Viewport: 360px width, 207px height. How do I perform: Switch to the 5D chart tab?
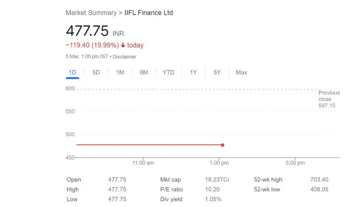pos(96,73)
